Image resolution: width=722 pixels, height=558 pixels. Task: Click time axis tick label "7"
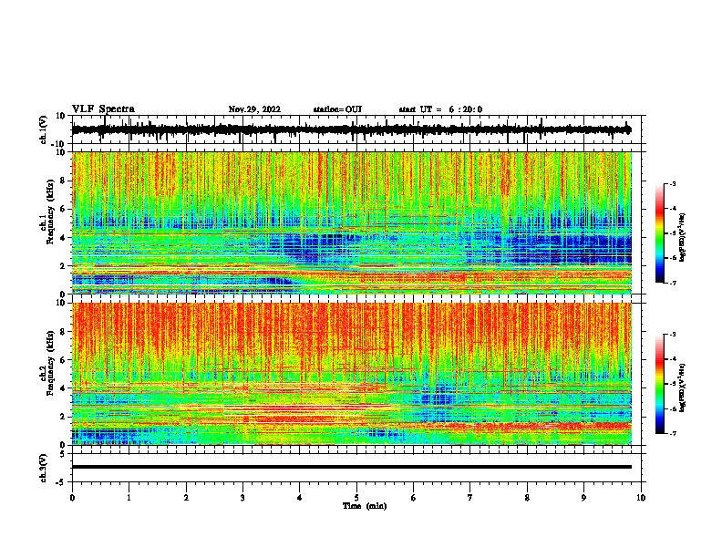point(470,498)
